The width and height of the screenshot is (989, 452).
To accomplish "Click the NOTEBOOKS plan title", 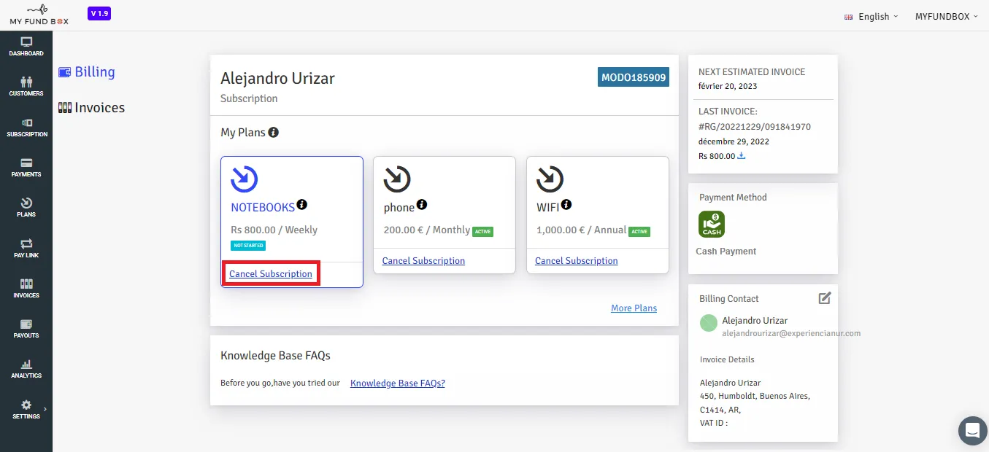I will (263, 208).
